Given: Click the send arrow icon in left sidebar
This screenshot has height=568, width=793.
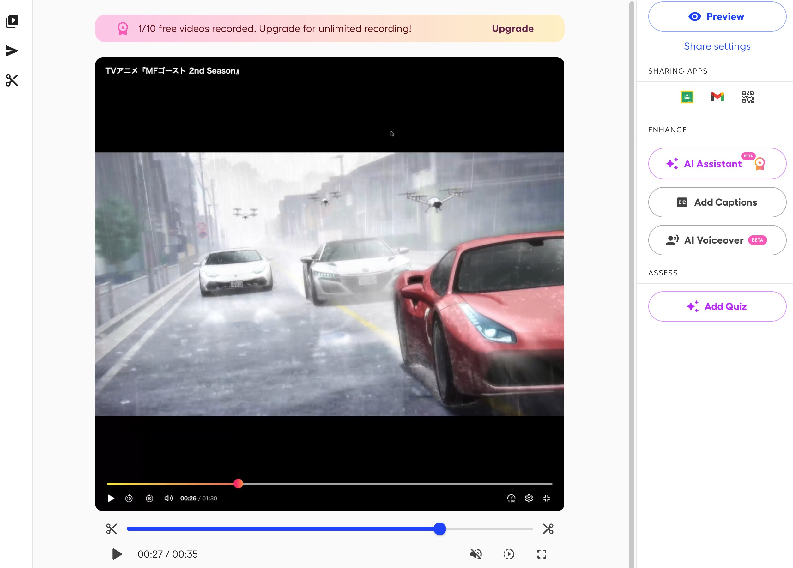Looking at the screenshot, I should point(12,51).
